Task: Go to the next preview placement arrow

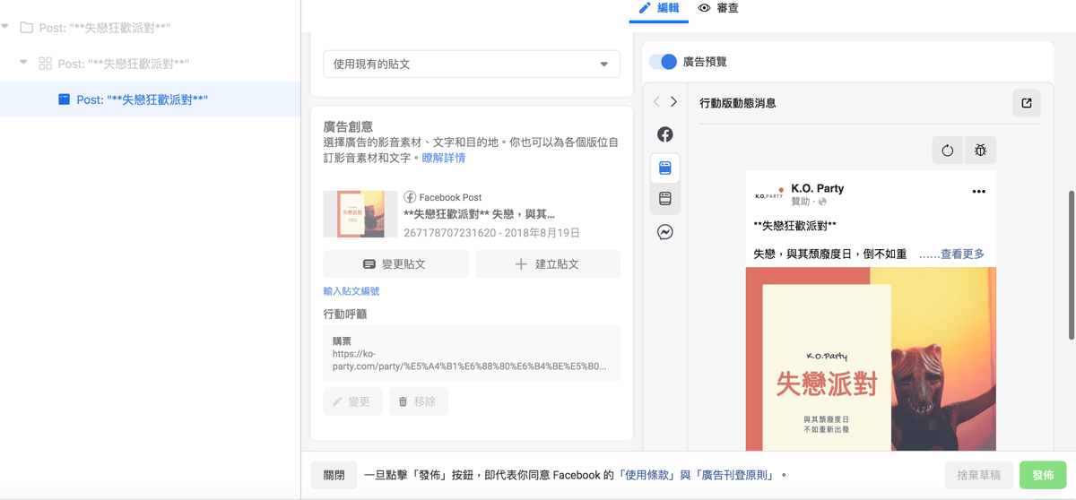Action: [674, 102]
